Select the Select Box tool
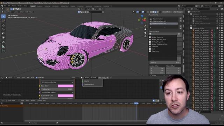This screenshot has width=224, height=126. click(x=3, y=16)
